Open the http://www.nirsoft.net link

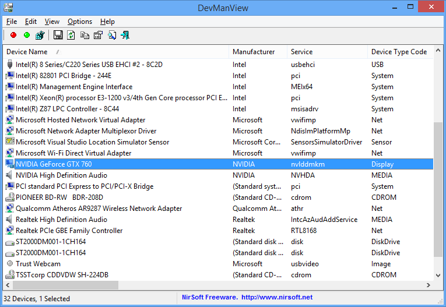pyautogui.click(x=277, y=297)
